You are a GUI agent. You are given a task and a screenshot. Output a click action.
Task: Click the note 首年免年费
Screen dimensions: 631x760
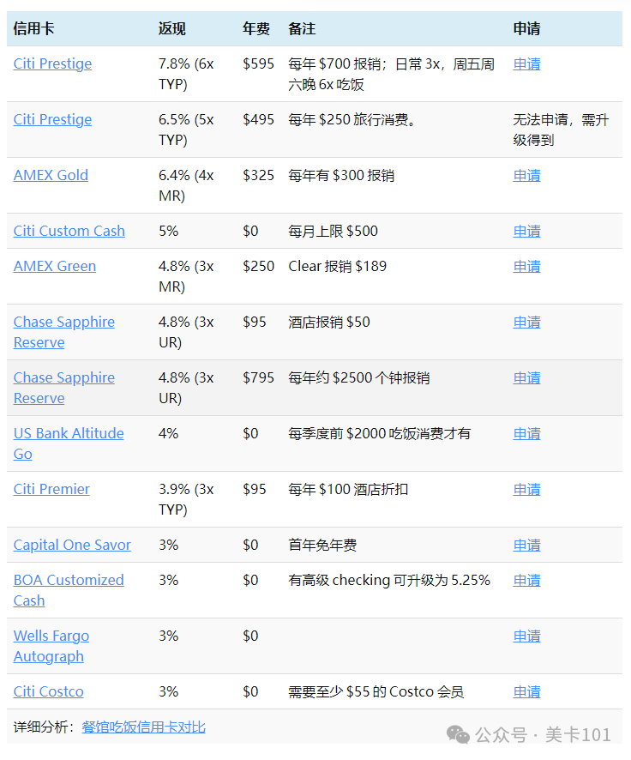click(322, 545)
